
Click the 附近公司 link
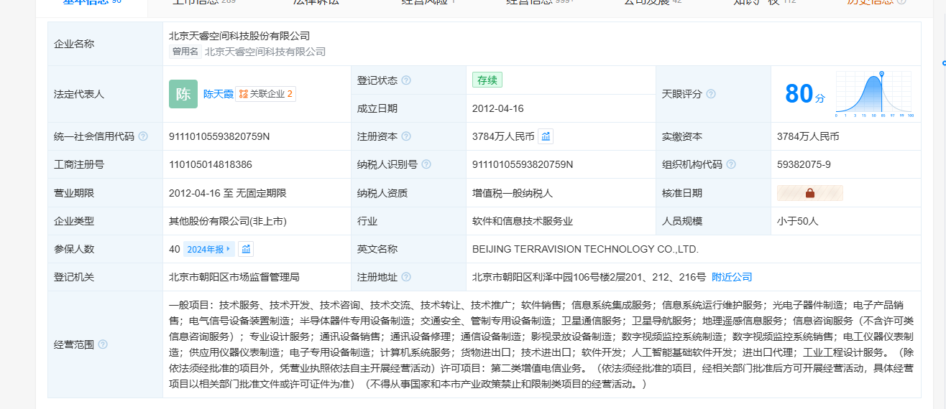click(732, 277)
